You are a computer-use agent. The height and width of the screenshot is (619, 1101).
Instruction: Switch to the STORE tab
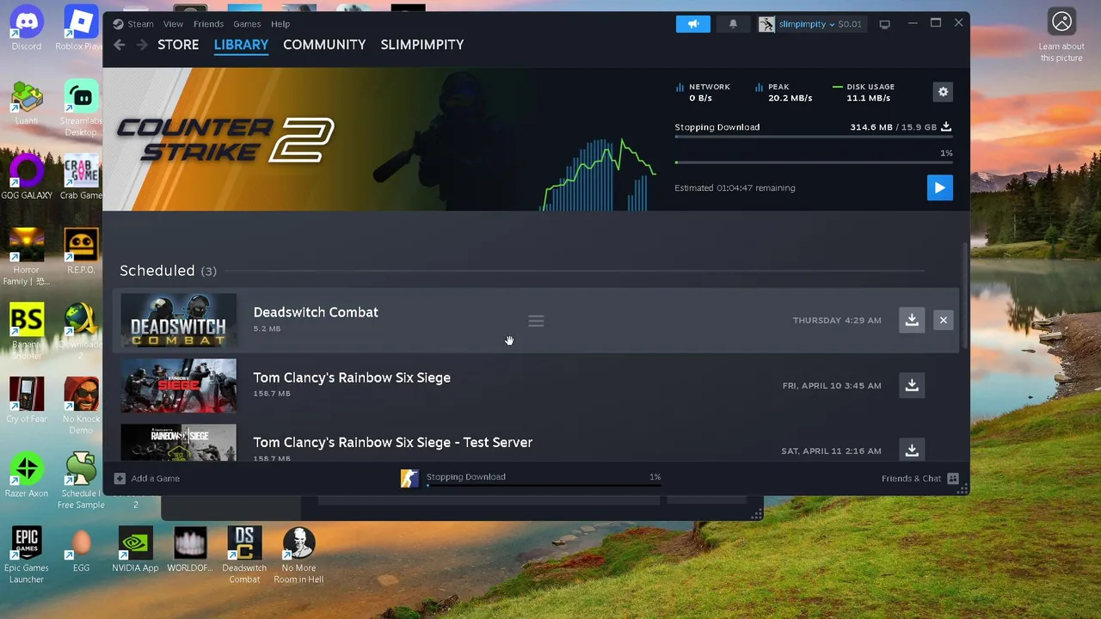coord(178,45)
